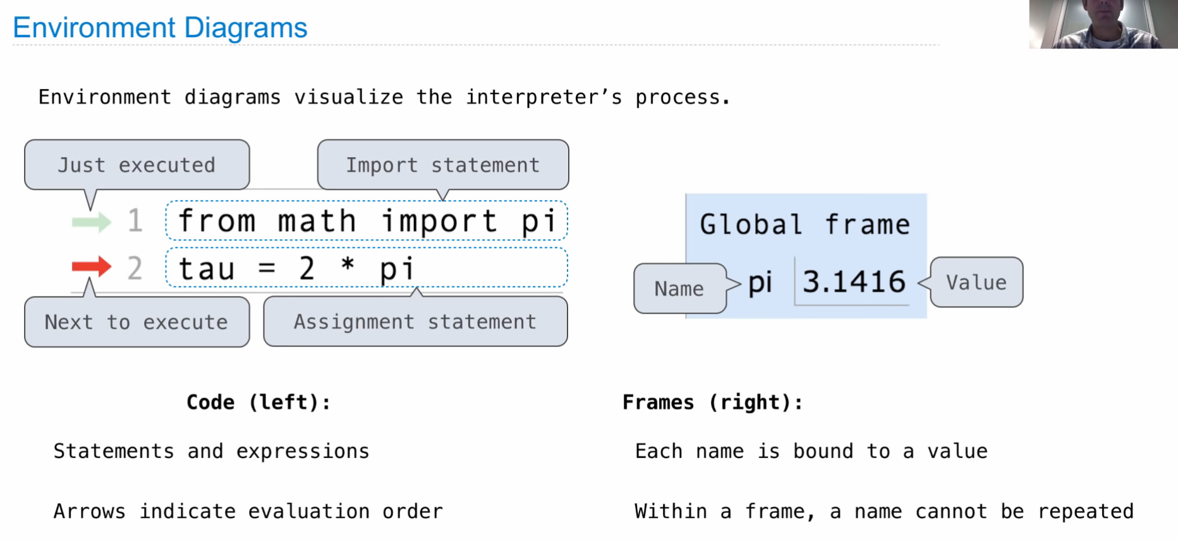Select code line 'from math import pi'
The height and width of the screenshot is (542, 1178).
pyautogui.click(x=367, y=221)
